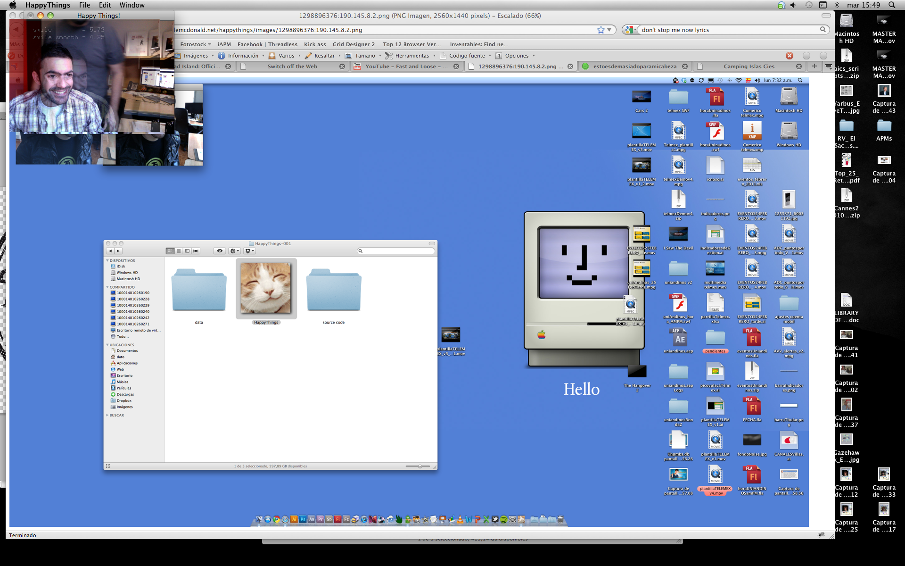Image resolution: width=905 pixels, height=566 pixels.
Task: Click magnifier icon in the search box
Action: click(823, 30)
